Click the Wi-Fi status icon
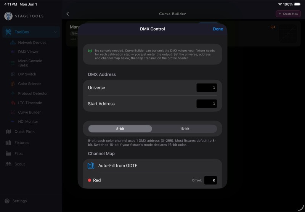Screen dimensions: 305x212 tap(280, 4)
